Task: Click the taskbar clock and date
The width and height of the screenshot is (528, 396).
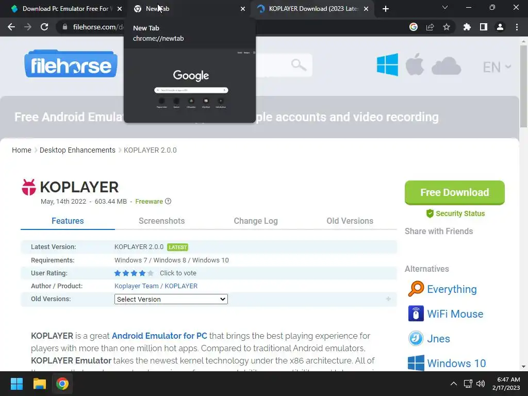Action: pyautogui.click(x=506, y=384)
